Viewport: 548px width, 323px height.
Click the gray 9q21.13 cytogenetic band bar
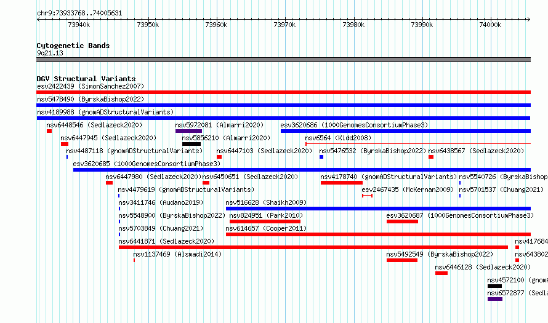pos(283,60)
